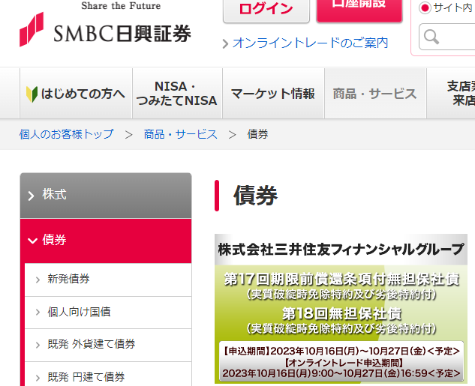The height and width of the screenshot is (386, 475).
Task: Open 新発債券 in the sidebar
Action: tap(108, 280)
